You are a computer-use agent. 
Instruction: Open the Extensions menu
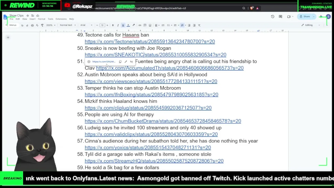tap(61, 19)
